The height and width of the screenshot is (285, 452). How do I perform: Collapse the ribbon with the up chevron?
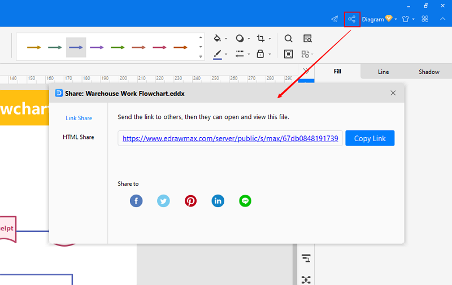(x=443, y=19)
